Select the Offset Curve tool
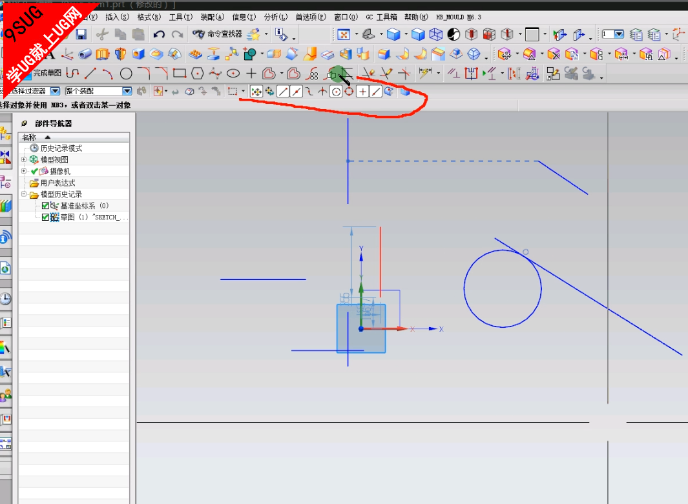This screenshot has width=688, height=504. [x=269, y=73]
